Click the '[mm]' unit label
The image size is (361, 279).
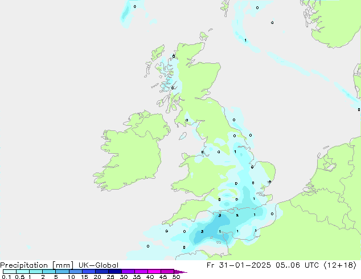pyautogui.click(x=63, y=265)
